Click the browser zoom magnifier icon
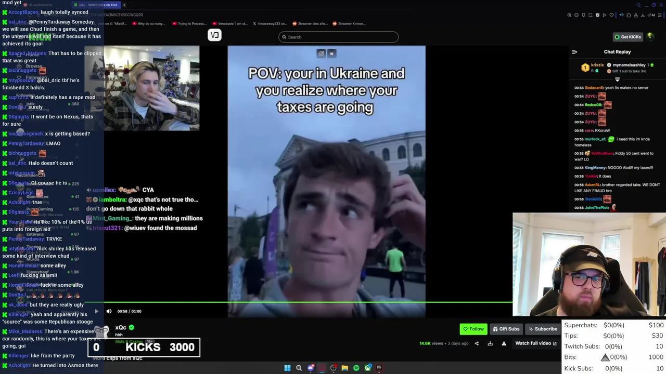Viewport: 666px width, 374px height. tap(569, 15)
